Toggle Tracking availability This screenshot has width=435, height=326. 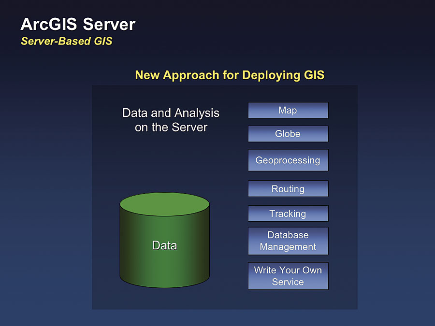coord(288,213)
